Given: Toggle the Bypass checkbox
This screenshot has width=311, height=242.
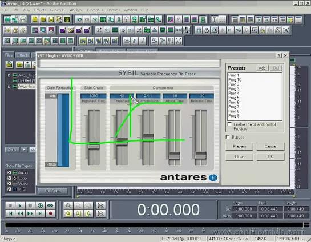Looking at the screenshot, I should pyautogui.click(x=228, y=137).
